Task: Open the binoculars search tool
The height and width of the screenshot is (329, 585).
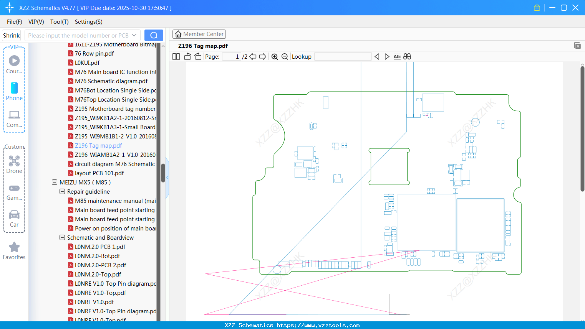Action: (407, 56)
